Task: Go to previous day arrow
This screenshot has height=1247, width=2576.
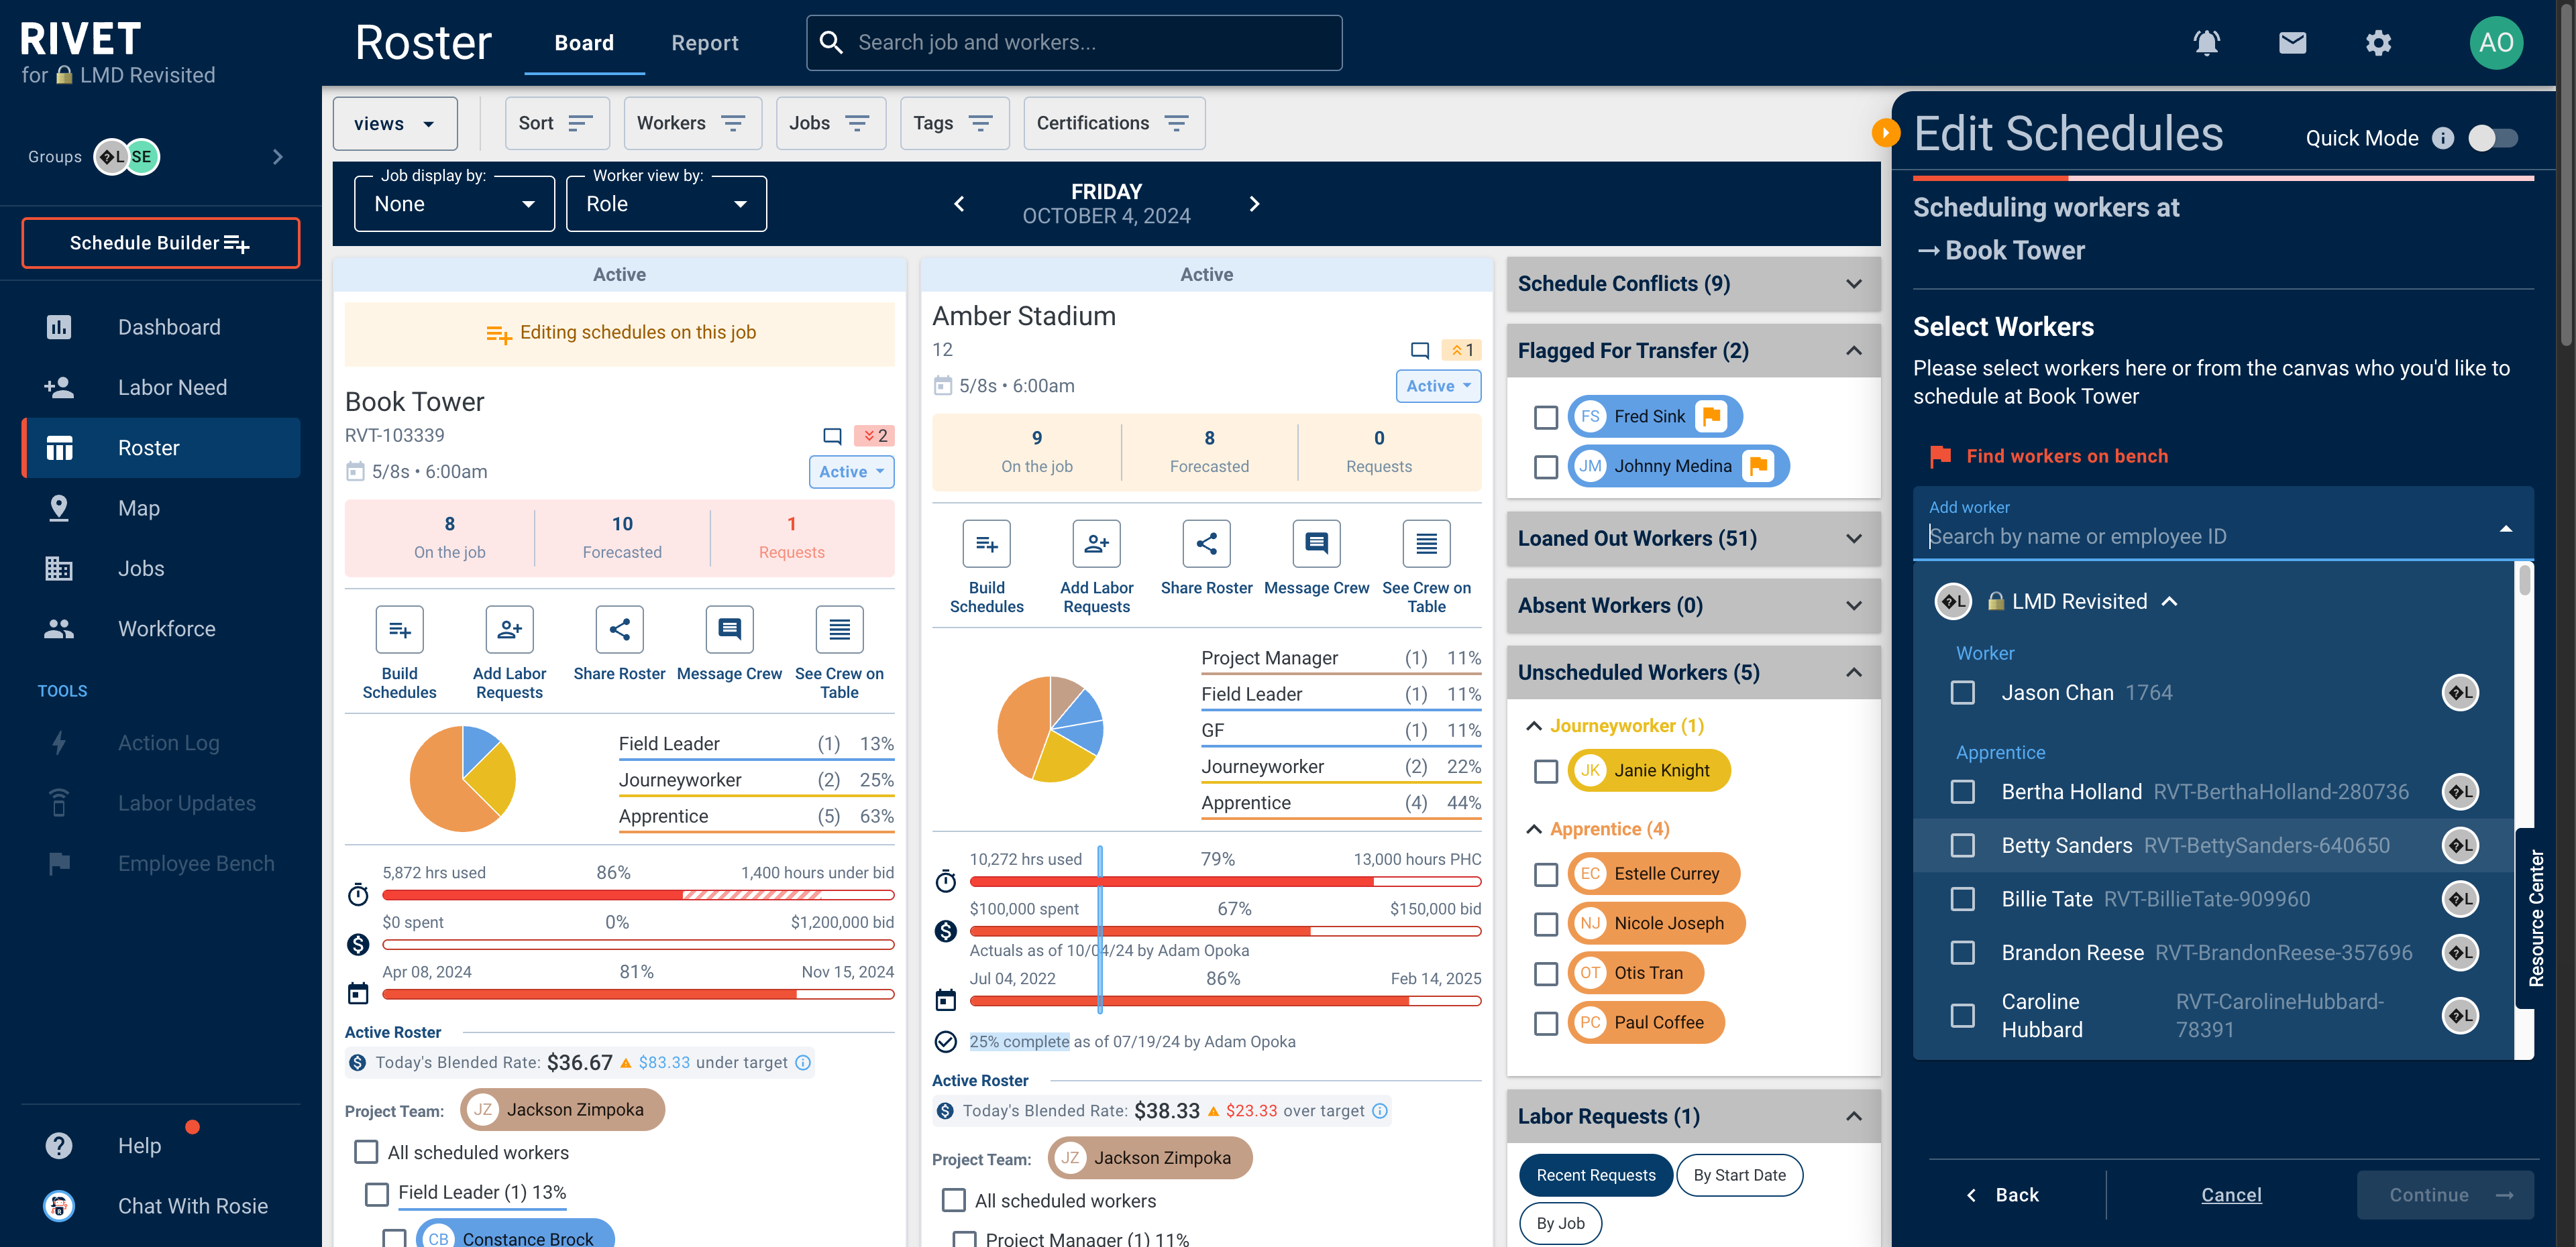Action: [x=959, y=204]
